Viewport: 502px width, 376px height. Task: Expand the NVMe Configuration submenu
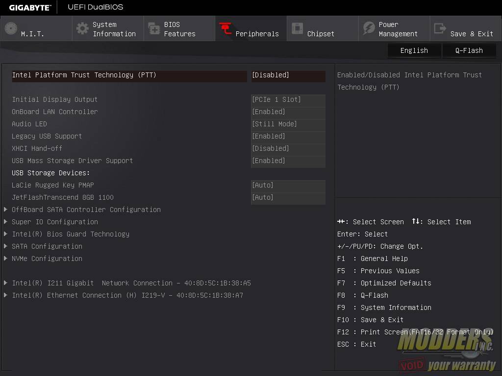pos(47,258)
